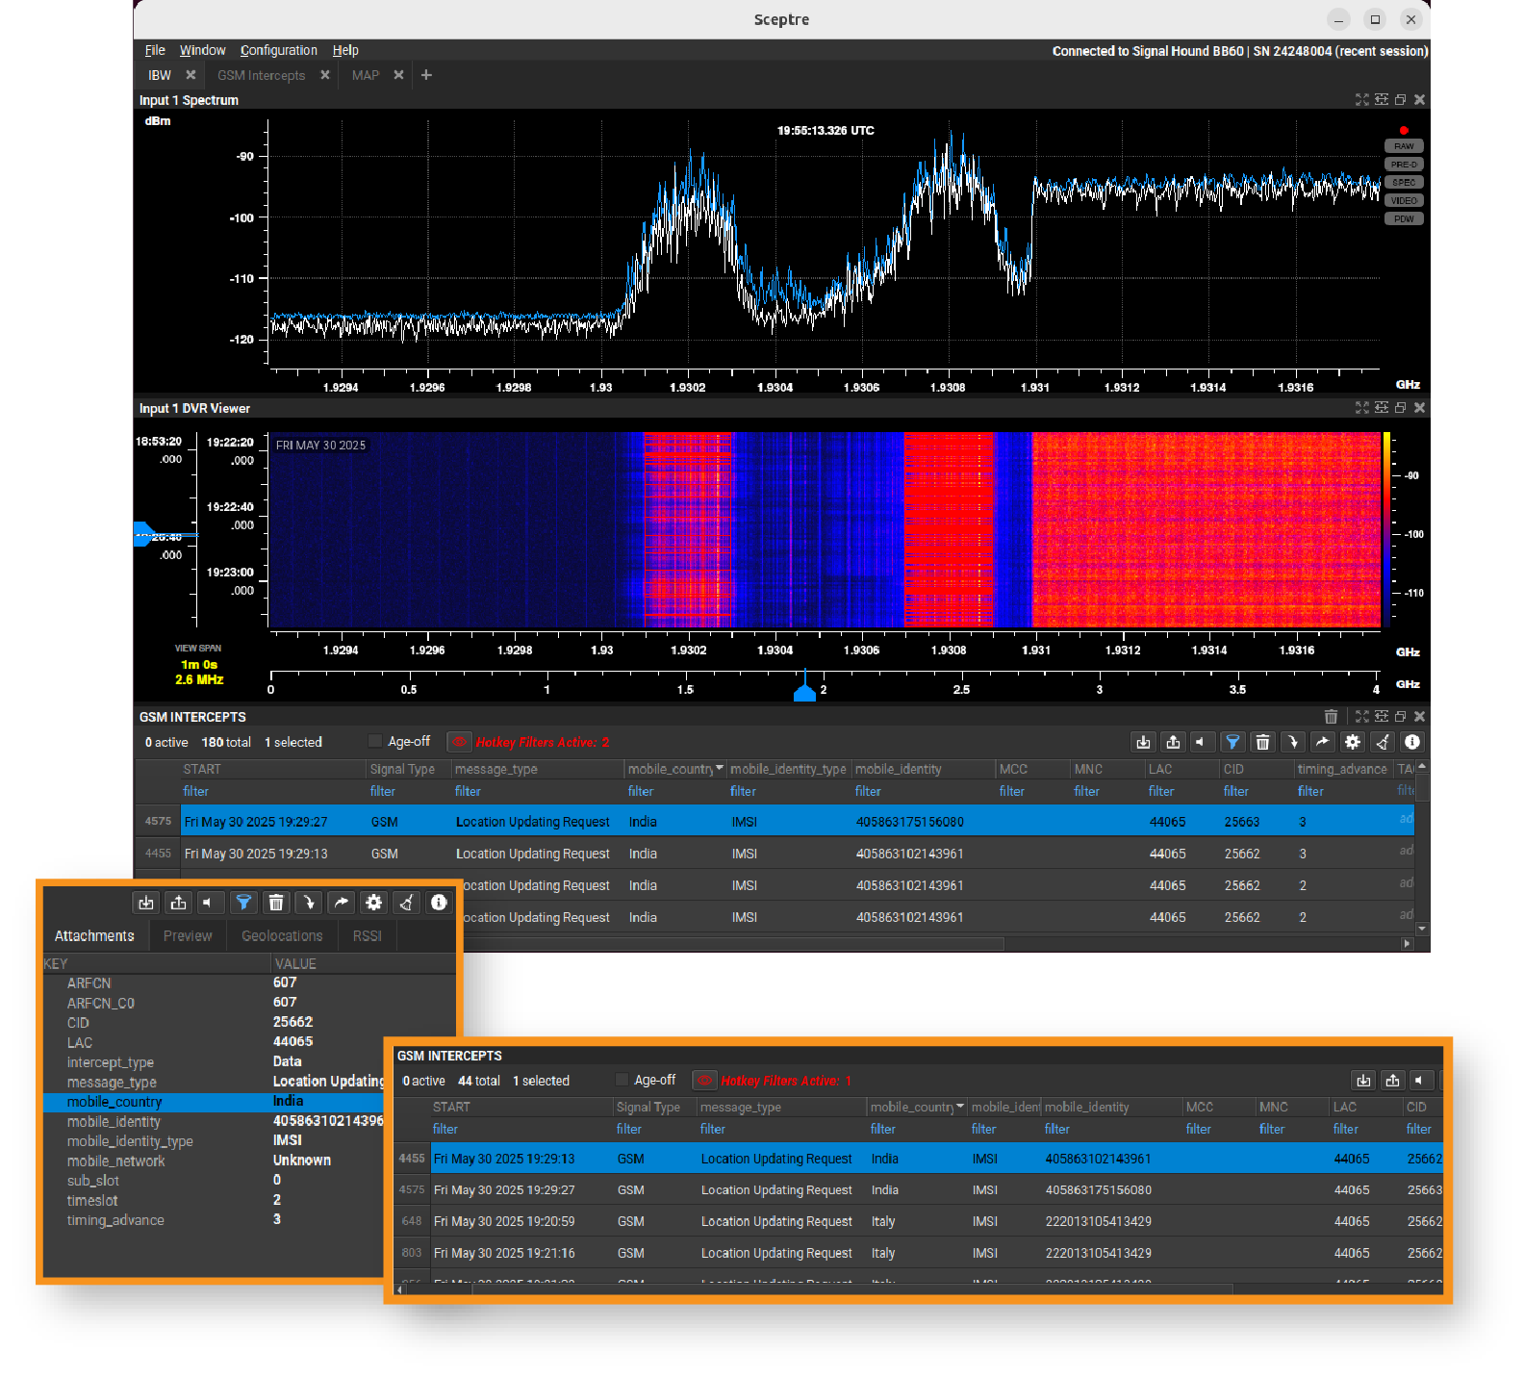This screenshot has width=1524, height=1378.
Task: Click the settings gear in the main GSM Intercepts toolbar
Action: tap(1352, 742)
